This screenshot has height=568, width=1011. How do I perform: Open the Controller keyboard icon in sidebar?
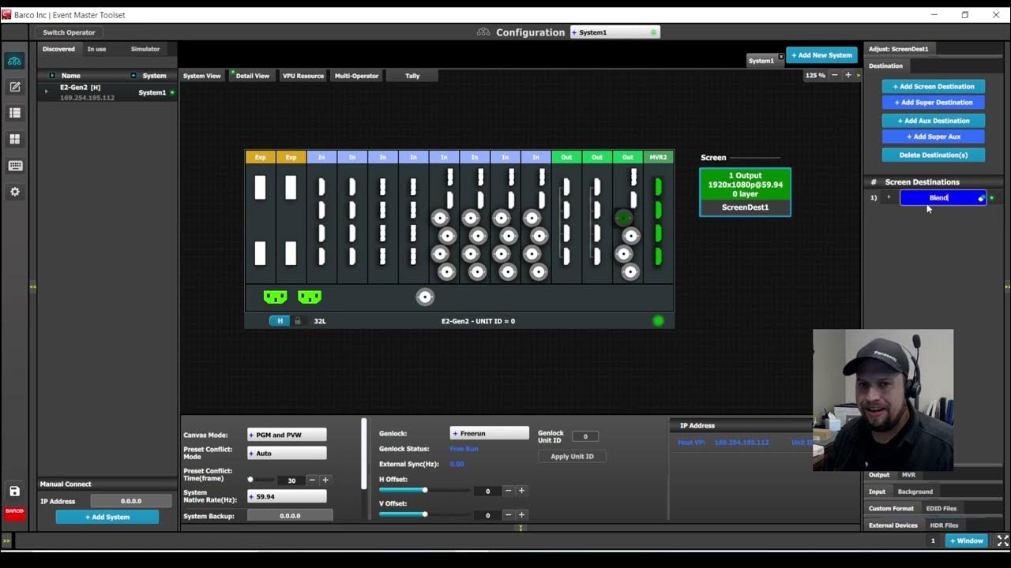click(x=14, y=166)
